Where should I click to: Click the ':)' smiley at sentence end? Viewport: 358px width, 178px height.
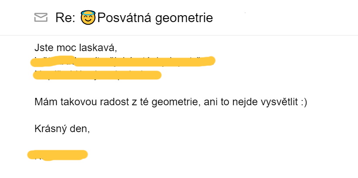point(304,103)
